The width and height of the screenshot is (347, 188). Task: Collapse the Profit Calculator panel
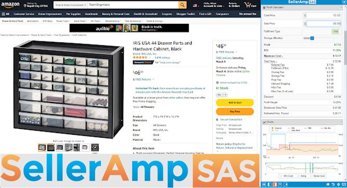click(x=341, y=7)
